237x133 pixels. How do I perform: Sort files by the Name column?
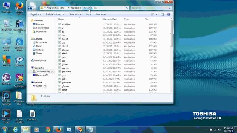pyautogui.click(x=61, y=20)
